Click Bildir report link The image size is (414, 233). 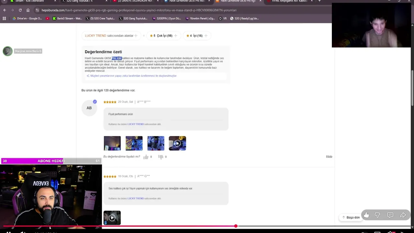[x=329, y=157]
